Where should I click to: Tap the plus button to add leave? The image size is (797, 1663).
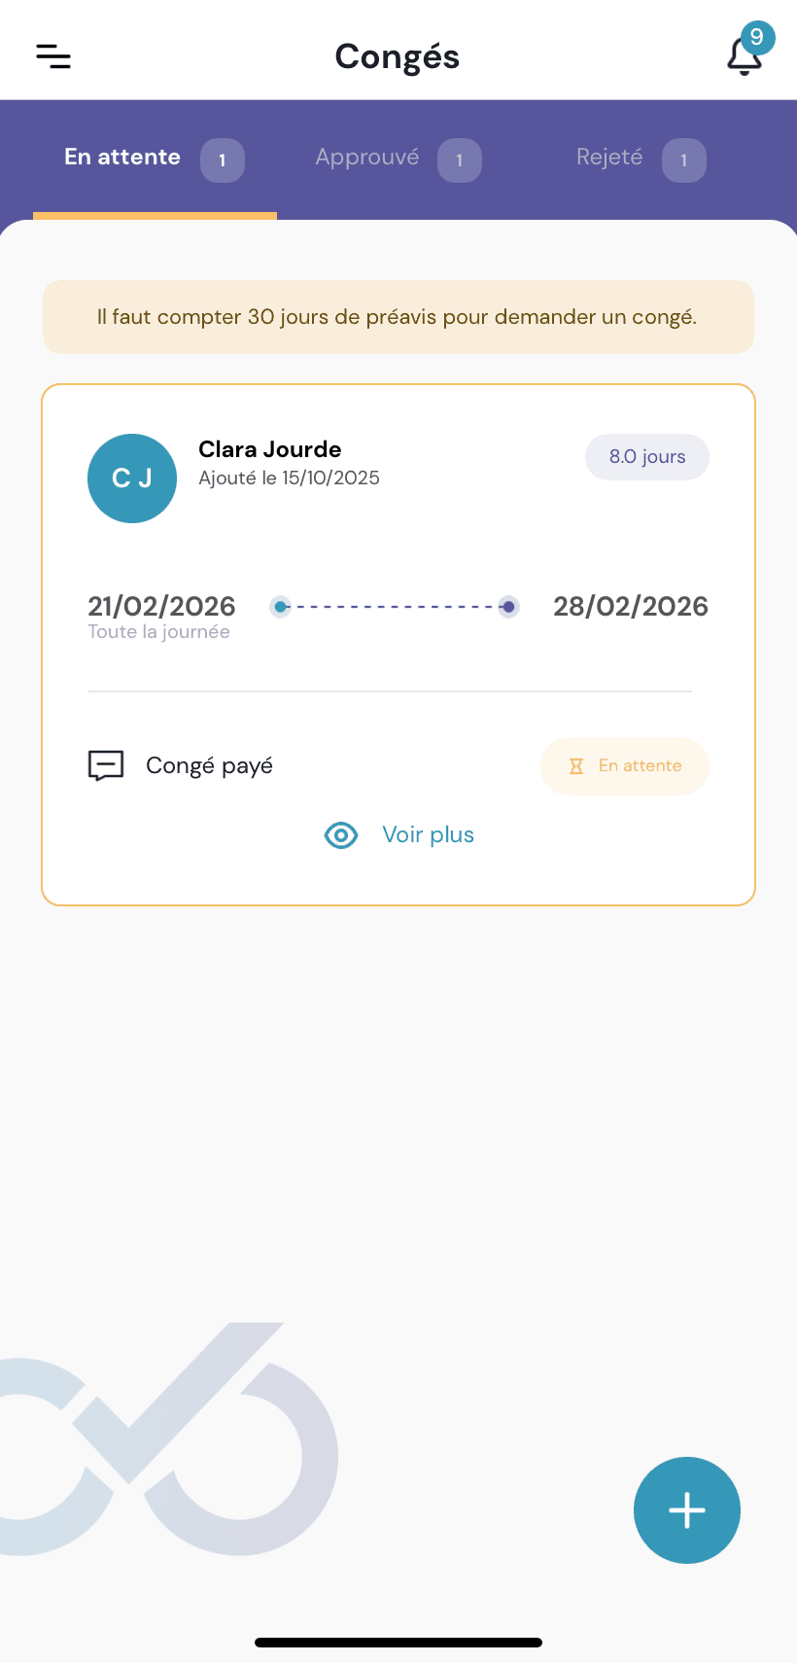686,1509
